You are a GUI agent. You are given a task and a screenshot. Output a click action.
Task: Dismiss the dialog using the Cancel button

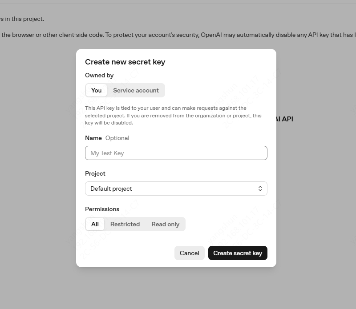[189, 253]
